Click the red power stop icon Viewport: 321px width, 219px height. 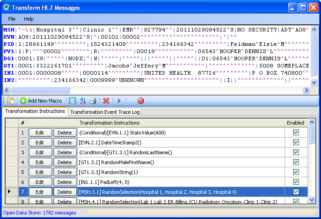(141, 101)
